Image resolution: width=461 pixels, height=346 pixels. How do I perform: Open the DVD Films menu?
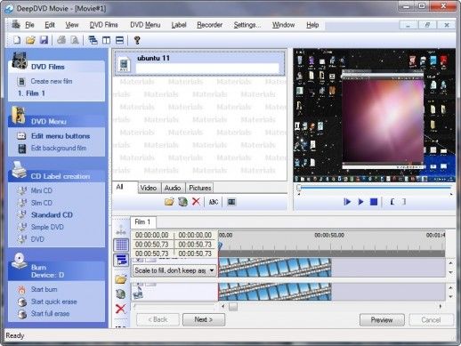coord(103,25)
